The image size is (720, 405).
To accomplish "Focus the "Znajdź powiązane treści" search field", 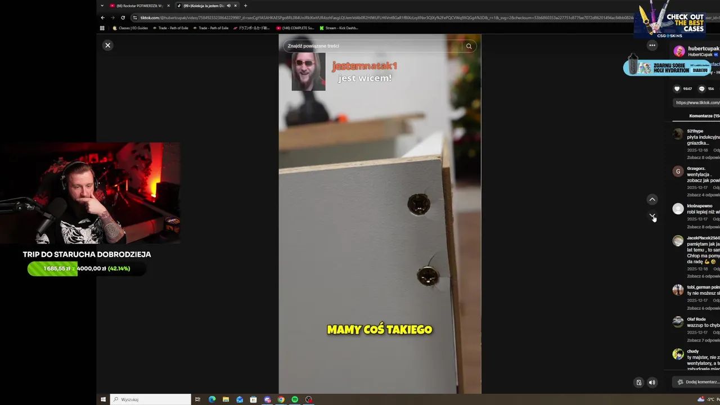I will [374, 46].
